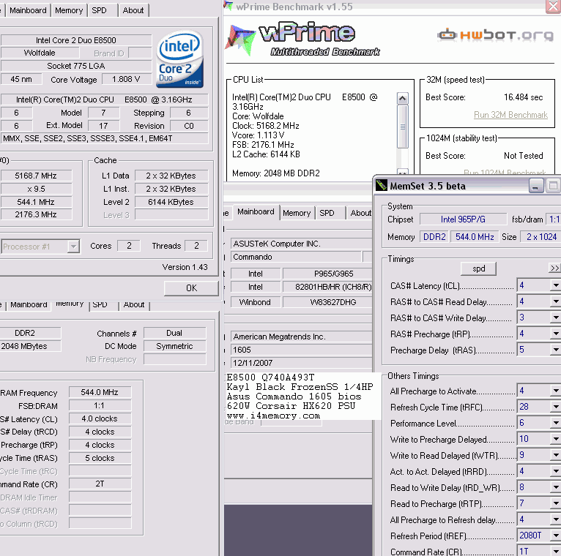Open the SPD tab in top CPU-Z window
Screen dimensions: 561x556
[x=99, y=10]
